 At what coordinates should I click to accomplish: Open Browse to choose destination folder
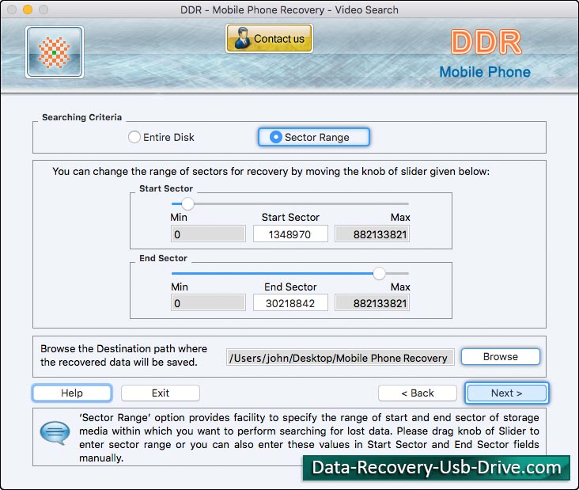pos(501,356)
